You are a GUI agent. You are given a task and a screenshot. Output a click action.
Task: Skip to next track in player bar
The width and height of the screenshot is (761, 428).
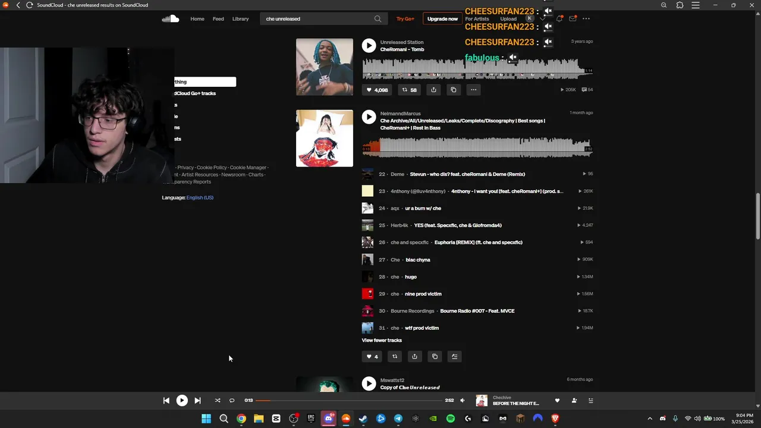point(197,401)
